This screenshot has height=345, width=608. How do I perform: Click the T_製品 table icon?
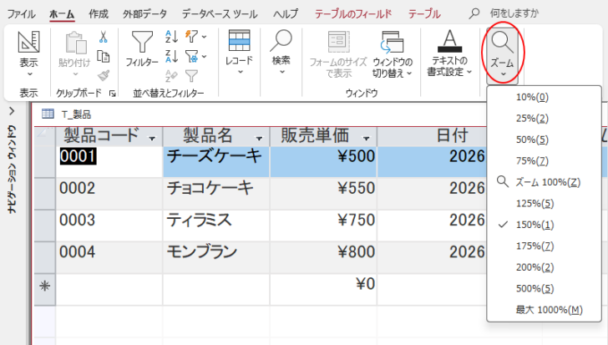[48, 114]
